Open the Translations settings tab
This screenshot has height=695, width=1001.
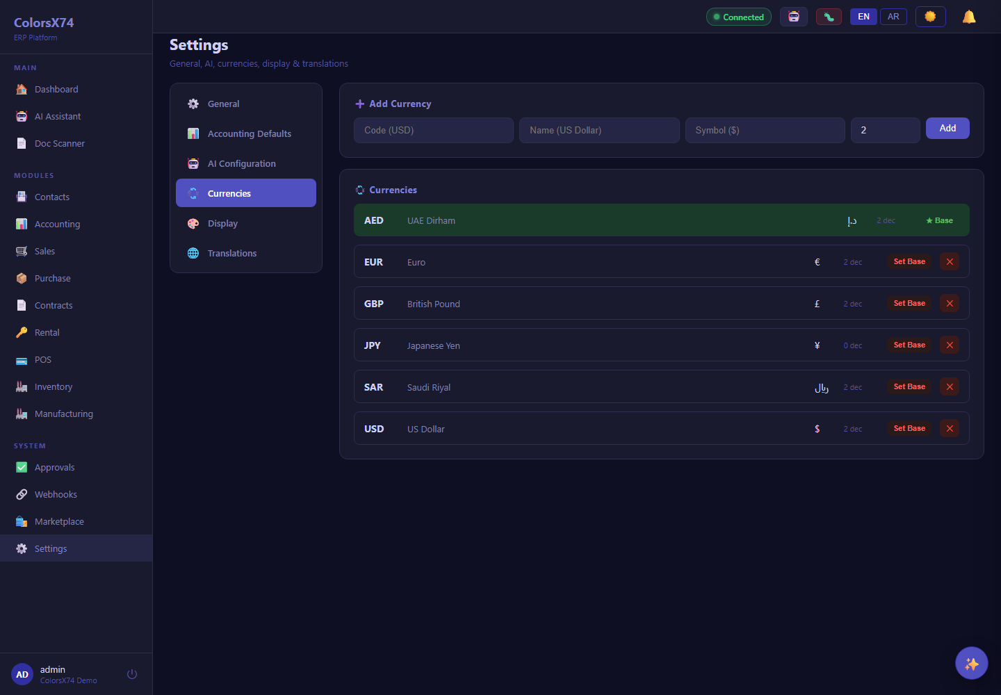tap(246, 253)
